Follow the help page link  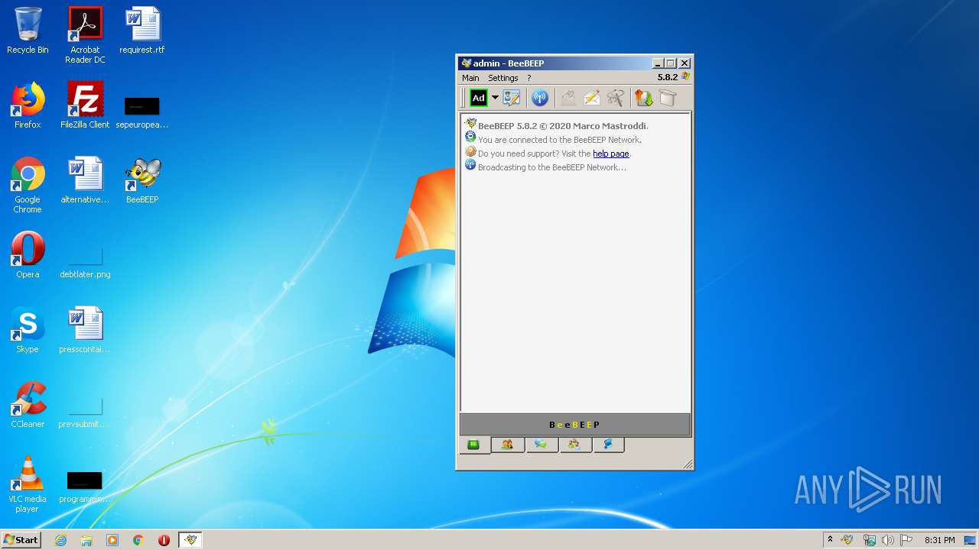611,154
